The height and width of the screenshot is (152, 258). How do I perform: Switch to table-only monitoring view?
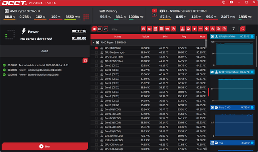click(100, 29)
